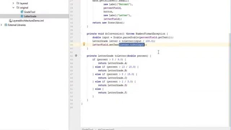231x130 pixels.
Task: Open LayeredArchitectureDemo.iml in the tree
Action: pos(28,21)
